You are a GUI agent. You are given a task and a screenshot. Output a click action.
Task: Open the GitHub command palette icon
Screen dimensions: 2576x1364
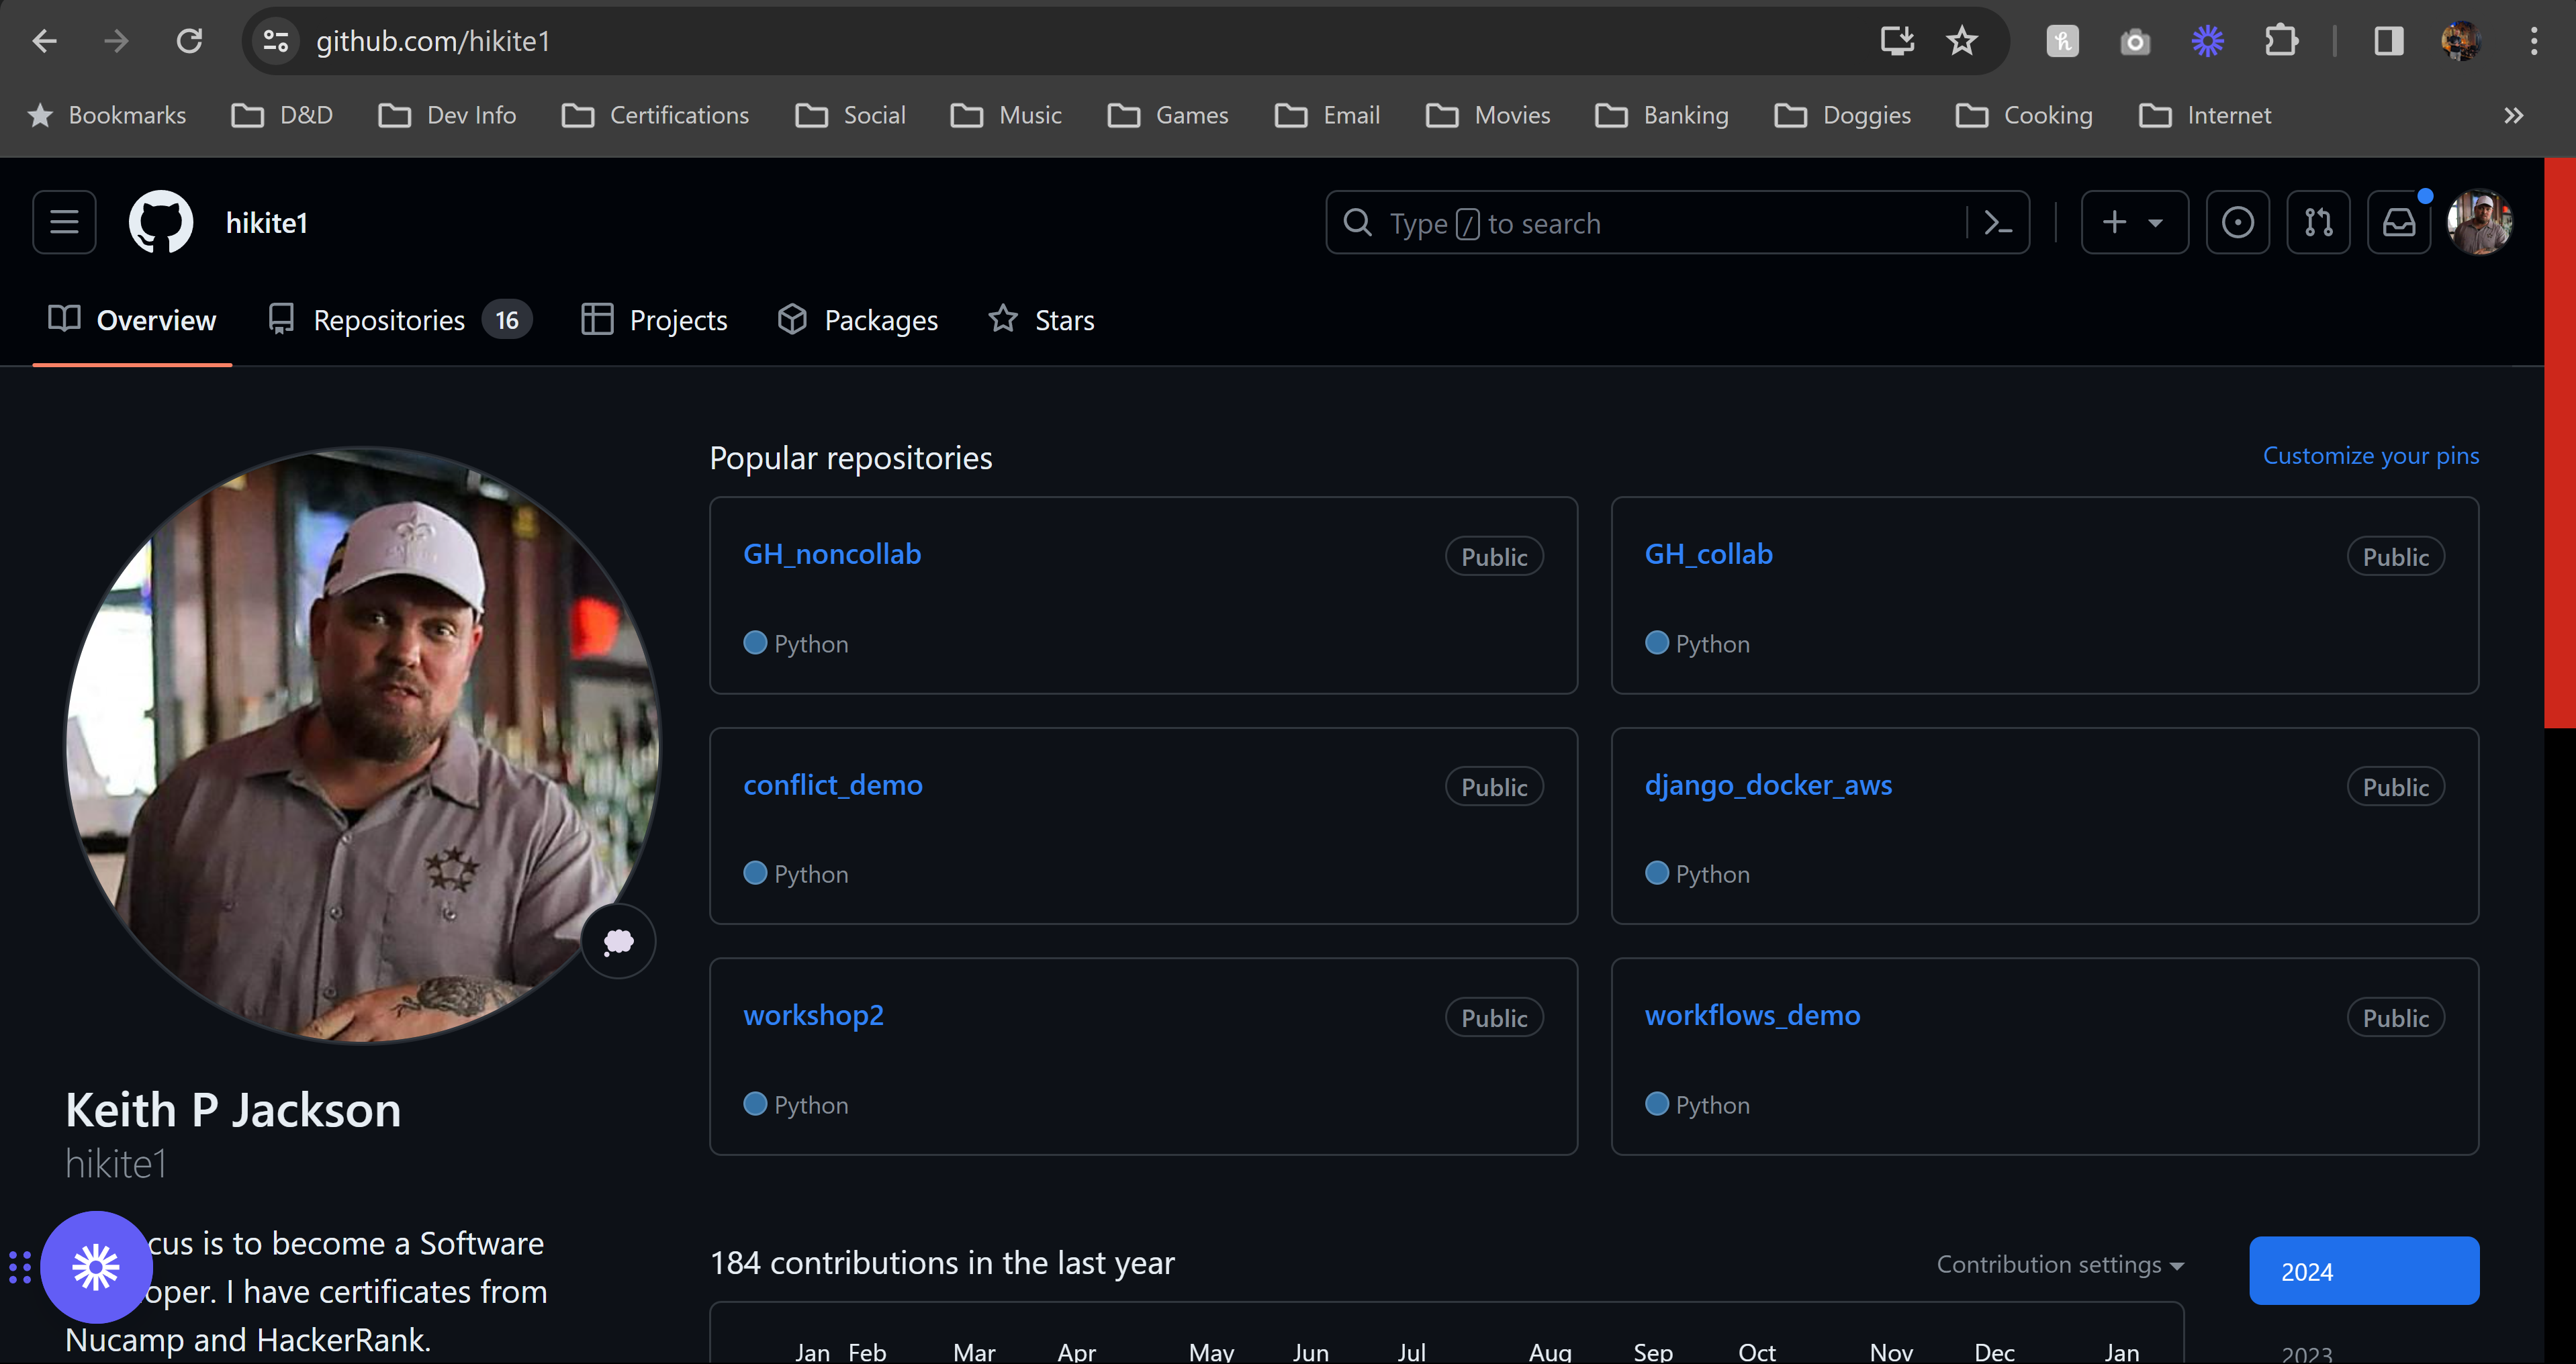click(1998, 223)
